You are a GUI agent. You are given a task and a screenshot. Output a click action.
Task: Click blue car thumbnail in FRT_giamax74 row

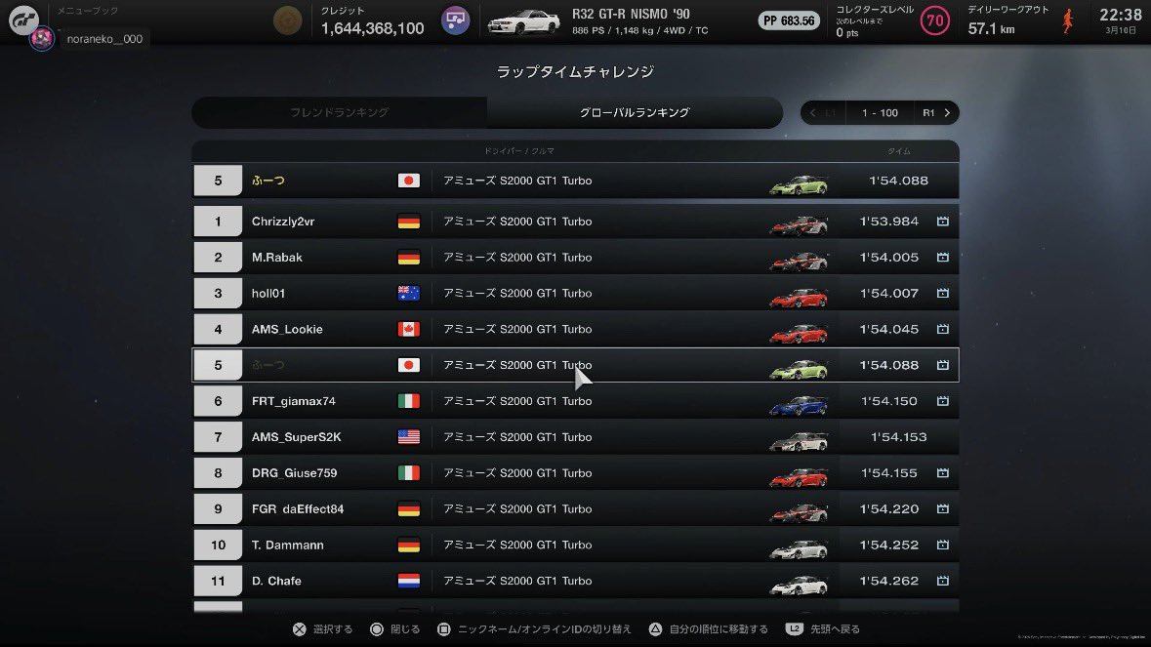coord(799,404)
